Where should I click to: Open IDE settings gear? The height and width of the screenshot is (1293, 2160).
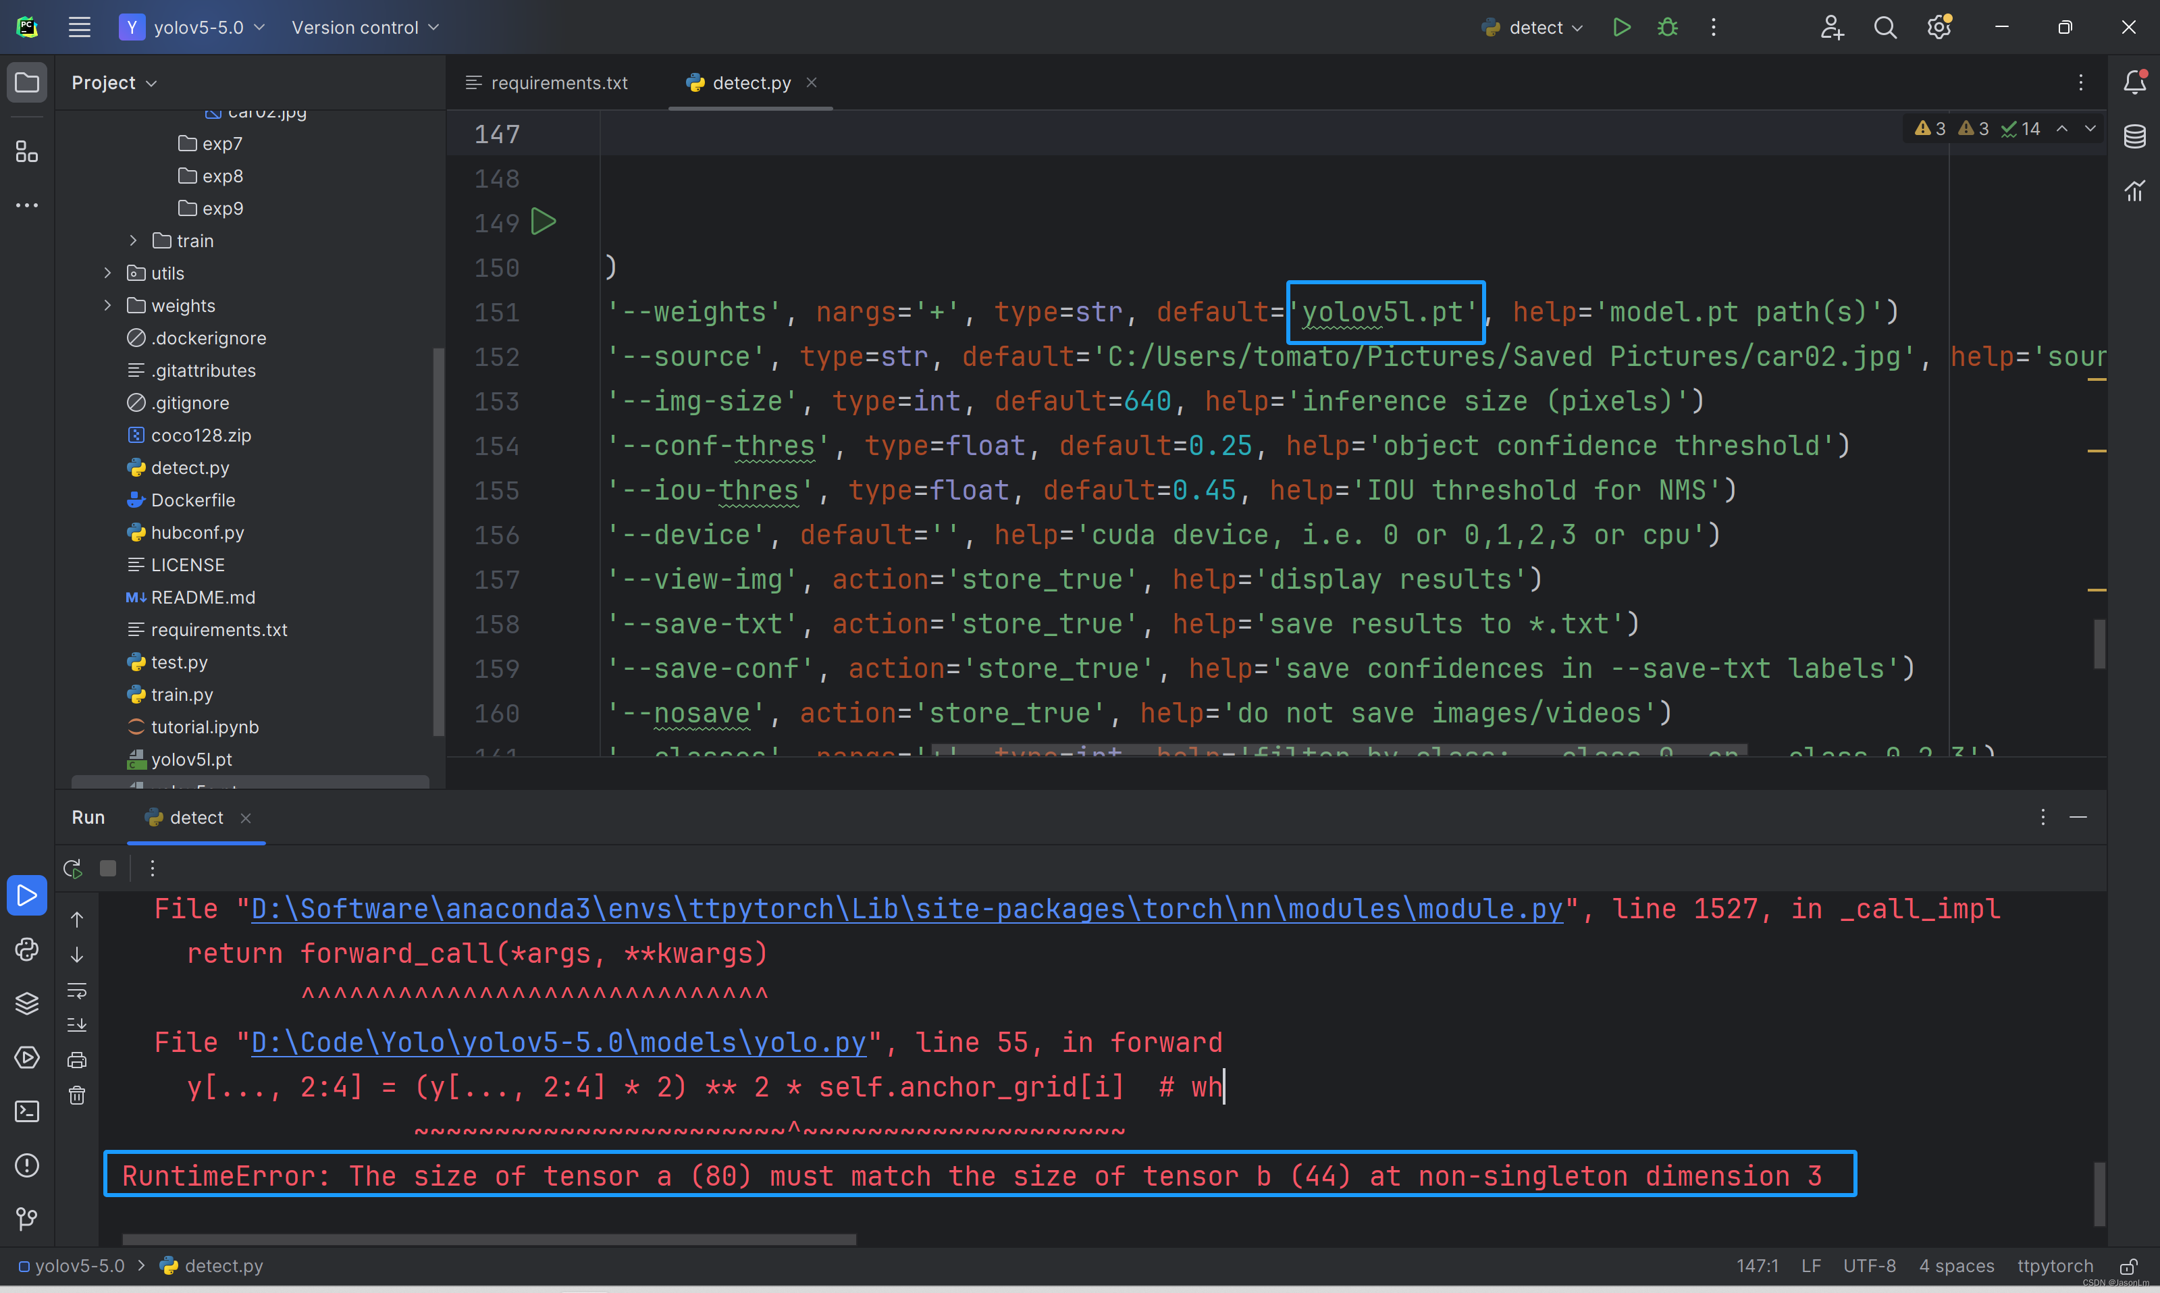click(1939, 27)
